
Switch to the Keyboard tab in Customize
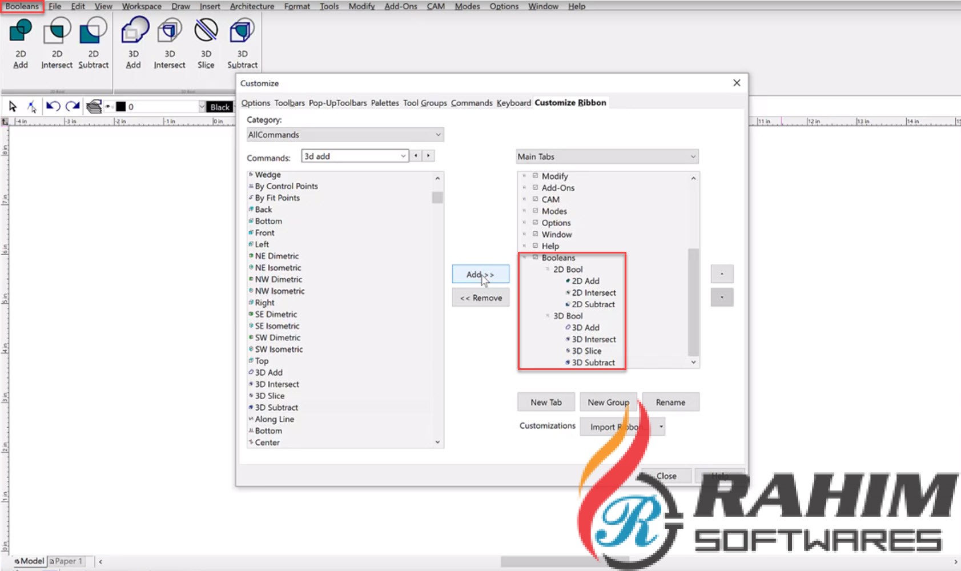pyautogui.click(x=513, y=103)
